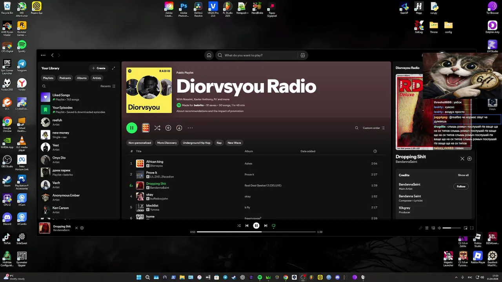Select the Podcasts filter chip
The height and width of the screenshot is (282, 502).
coord(65,78)
